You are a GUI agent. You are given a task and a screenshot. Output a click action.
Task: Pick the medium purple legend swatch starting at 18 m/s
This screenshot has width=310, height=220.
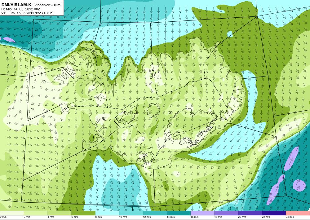click(226, 213)
